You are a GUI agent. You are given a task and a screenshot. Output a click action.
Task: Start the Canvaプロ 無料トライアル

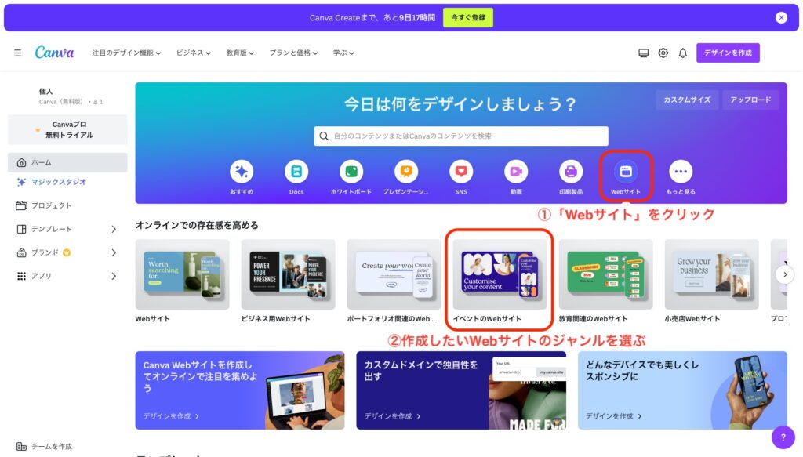coord(67,129)
